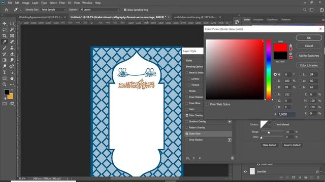Select the Zoom tool in the toolbox
Viewport: 325px width, 182px height.
(x=5, y=84)
